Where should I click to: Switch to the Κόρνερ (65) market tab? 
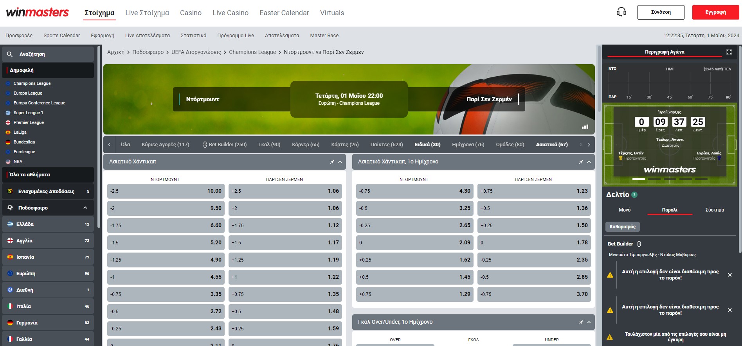point(305,145)
